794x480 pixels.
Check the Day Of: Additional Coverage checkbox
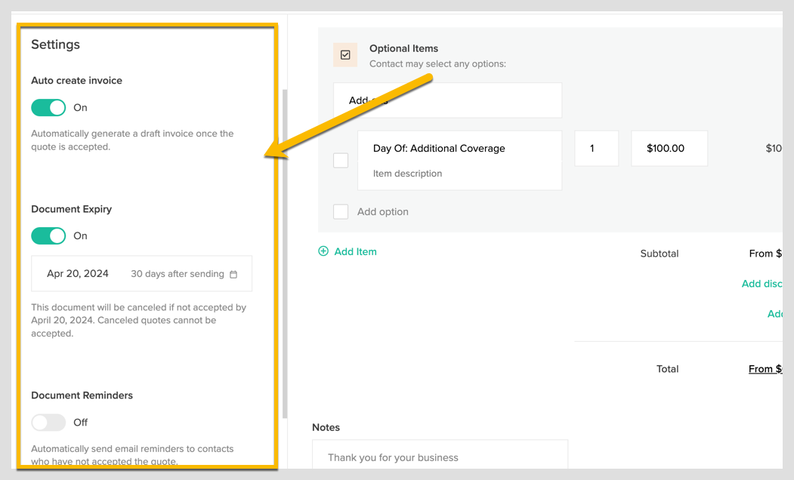pyautogui.click(x=341, y=160)
